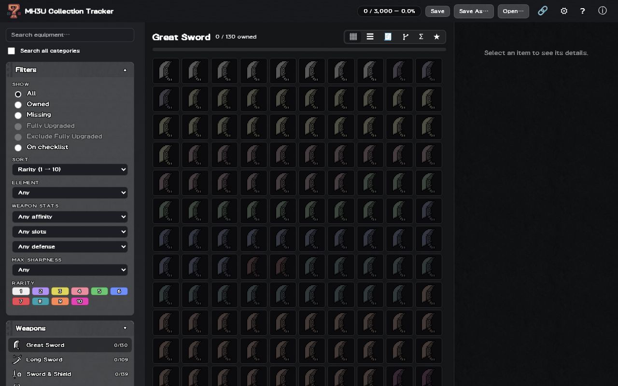
Task: Select the Missing radio button
Action: pyautogui.click(x=18, y=115)
